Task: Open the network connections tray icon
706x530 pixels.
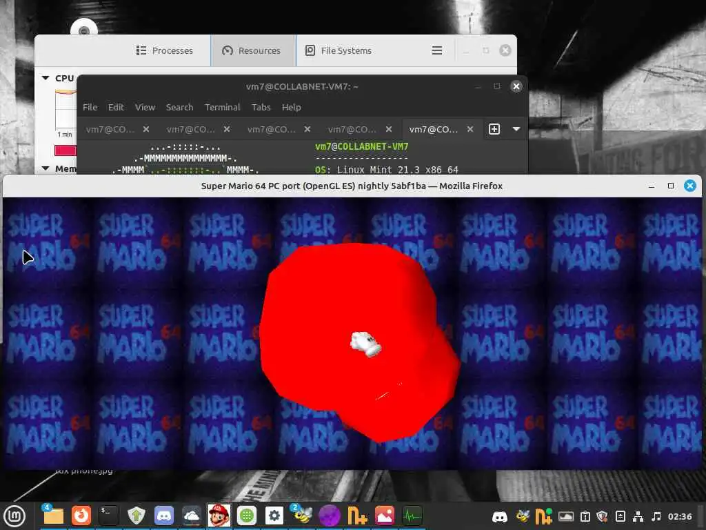Action: point(638,516)
